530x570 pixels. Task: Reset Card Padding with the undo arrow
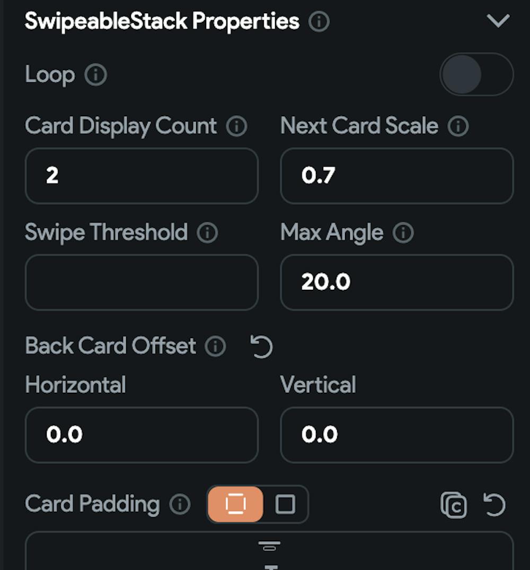point(494,505)
